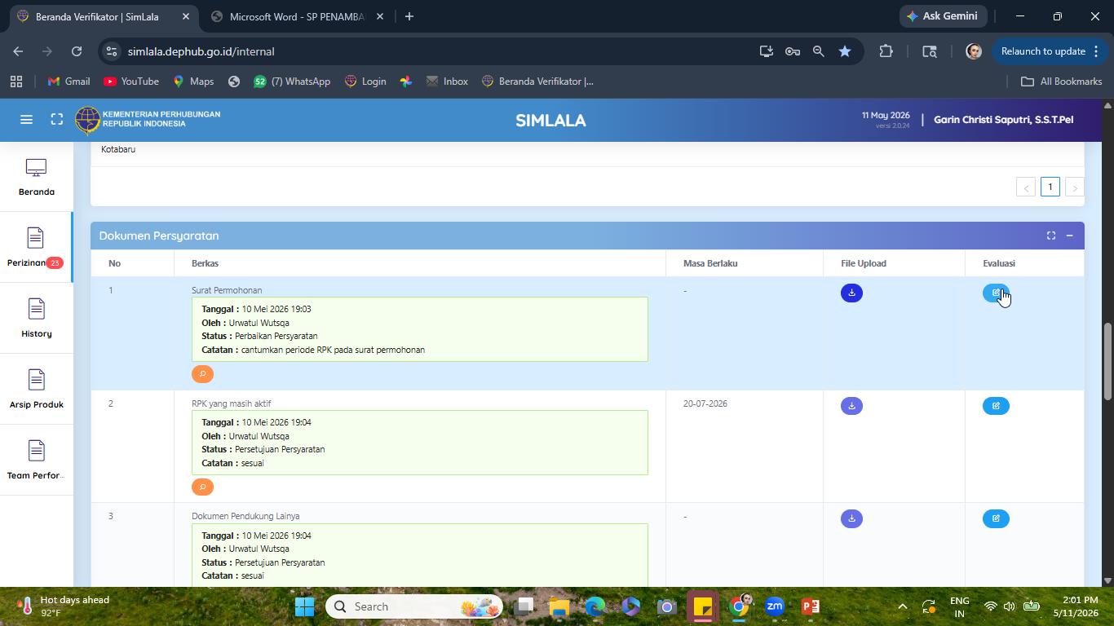View history details for Surat Permohonan

point(202,374)
